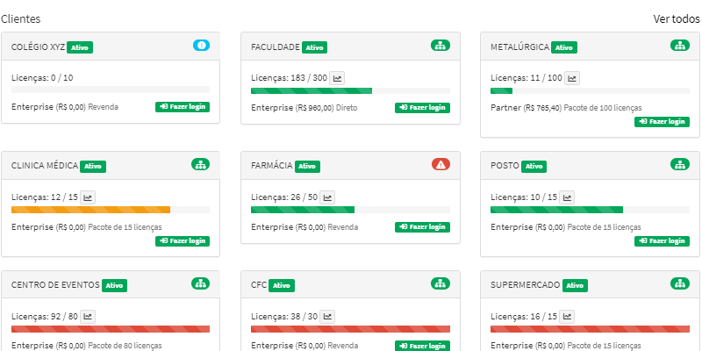
Task: Open hierarchy icon on CLINICA MÉDICA card
Action: point(200,164)
